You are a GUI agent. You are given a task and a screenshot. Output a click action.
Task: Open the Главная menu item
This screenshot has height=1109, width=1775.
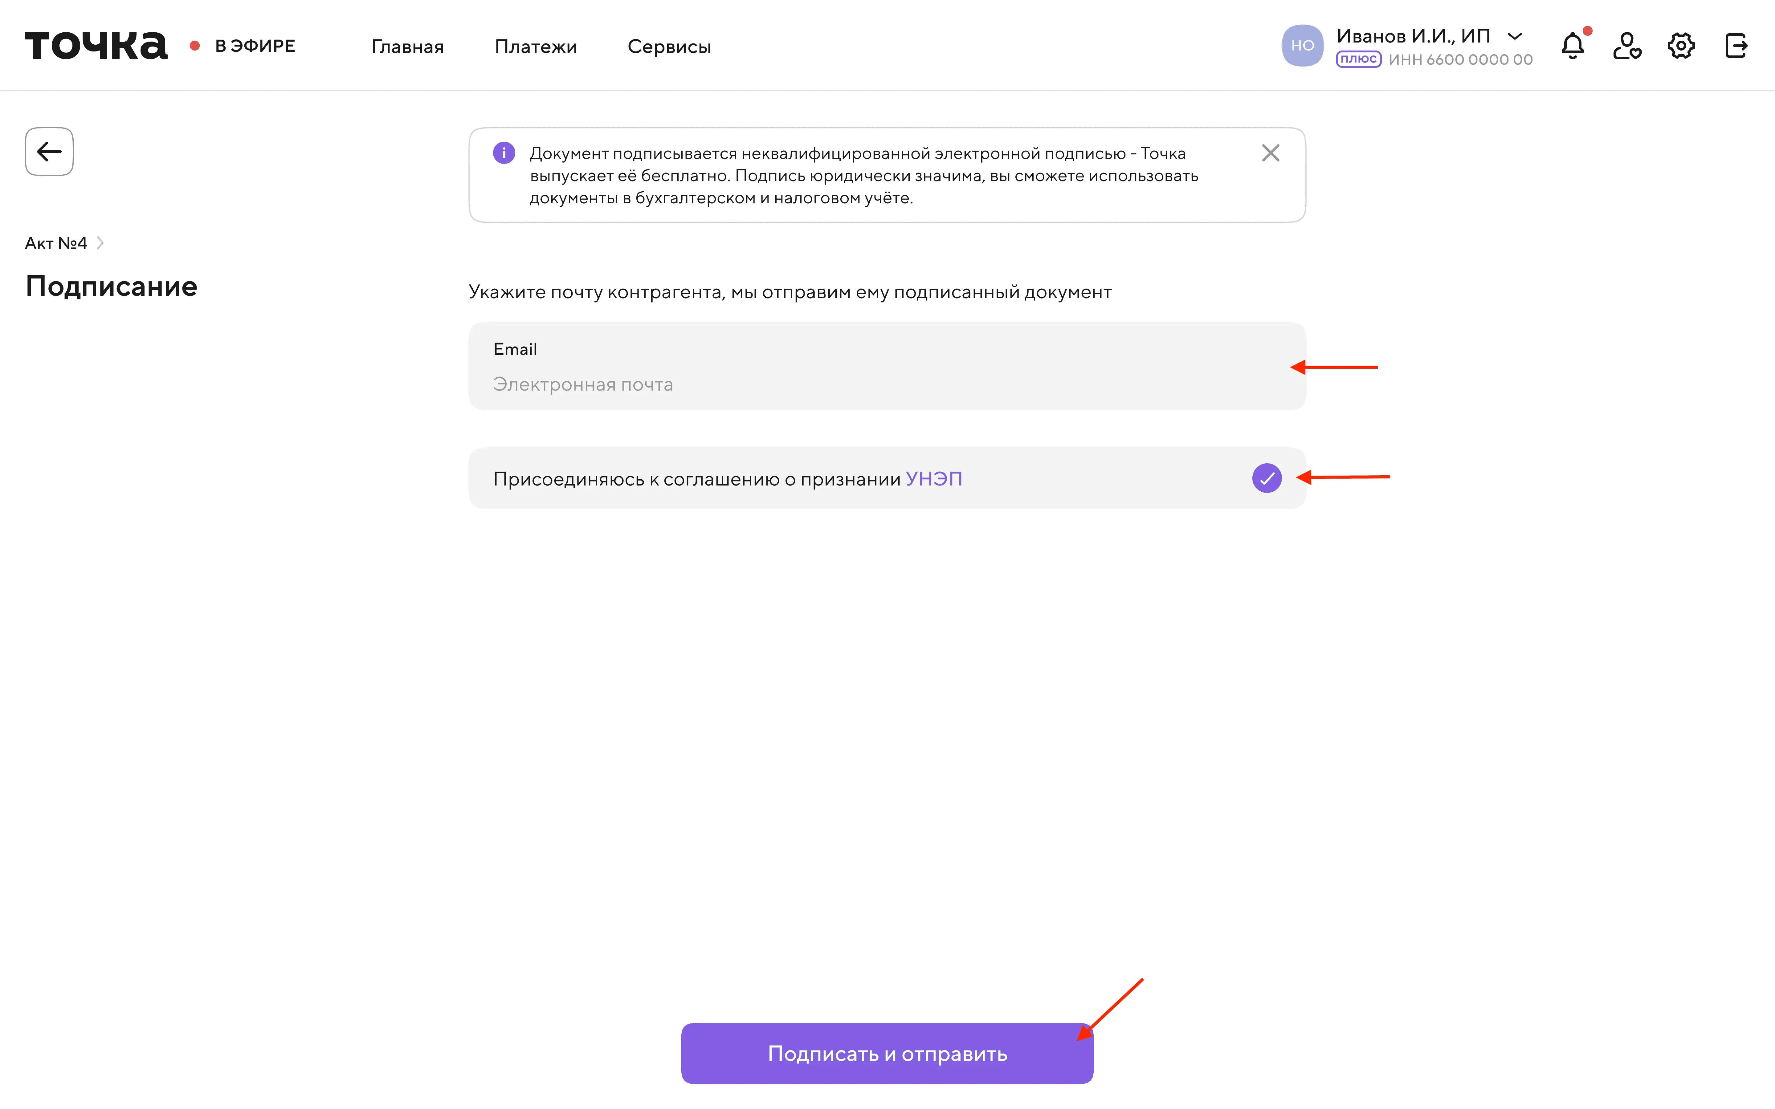(x=407, y=46)
